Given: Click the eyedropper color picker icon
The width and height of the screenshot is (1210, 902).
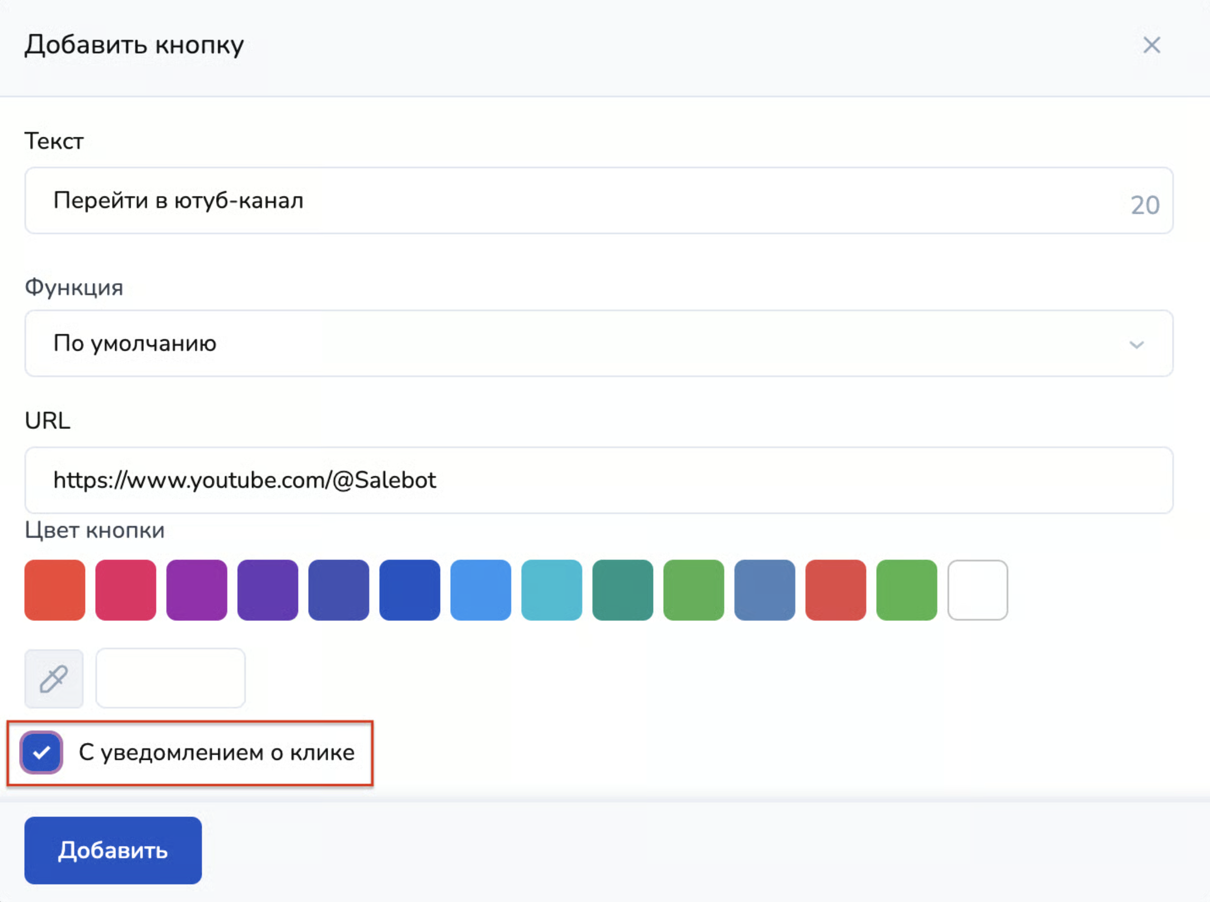Looking at the screenshot, I should point(53,679).
